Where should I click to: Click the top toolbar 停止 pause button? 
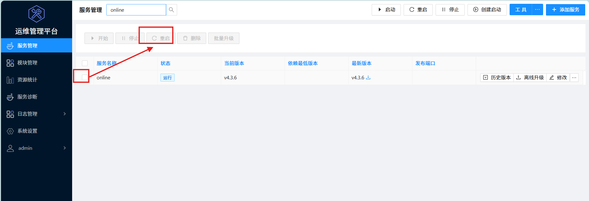coord(450,10)
